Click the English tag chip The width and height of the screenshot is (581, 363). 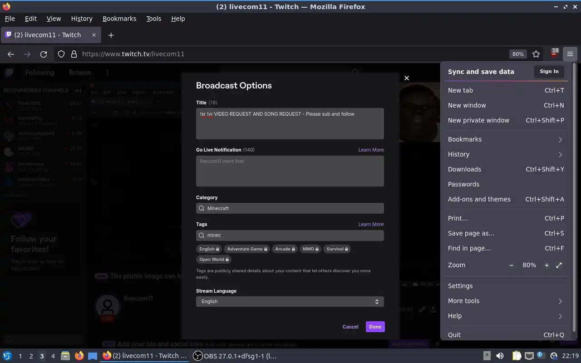point(209,249)
